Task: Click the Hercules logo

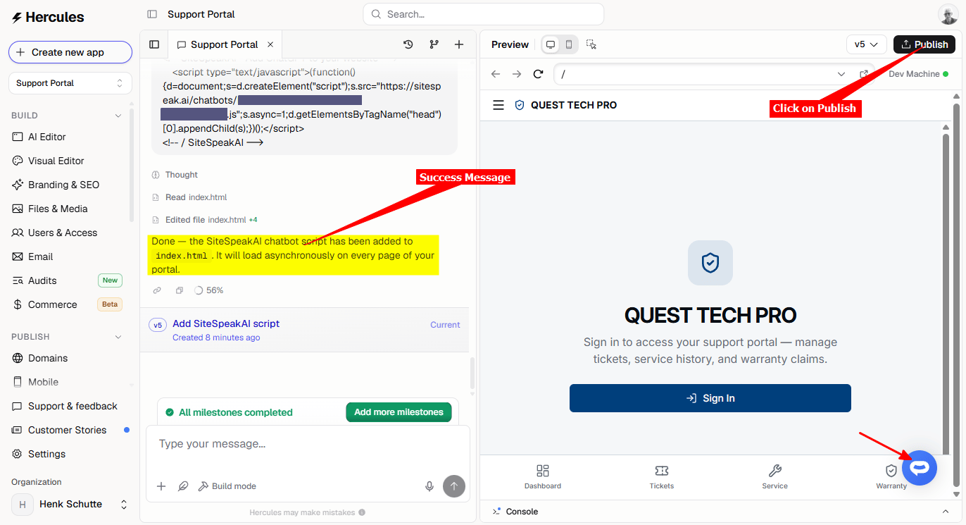Action: click(48, 17)
